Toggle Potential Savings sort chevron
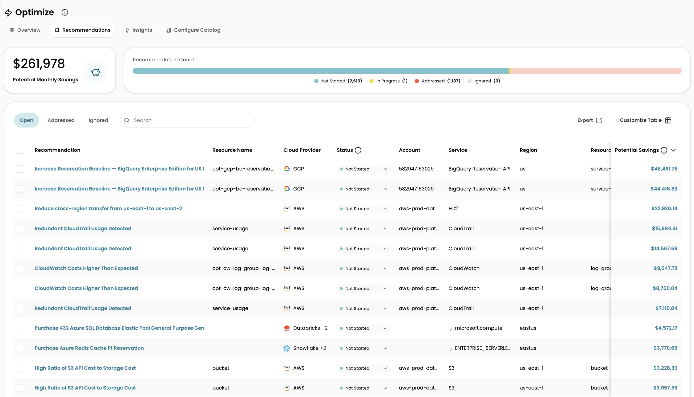The height and width of the screenshot is (397, 694). [673, 150]
